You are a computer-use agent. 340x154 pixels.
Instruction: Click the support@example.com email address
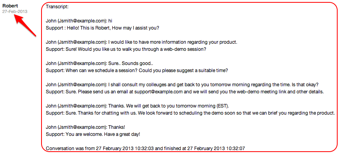point(159,92)
